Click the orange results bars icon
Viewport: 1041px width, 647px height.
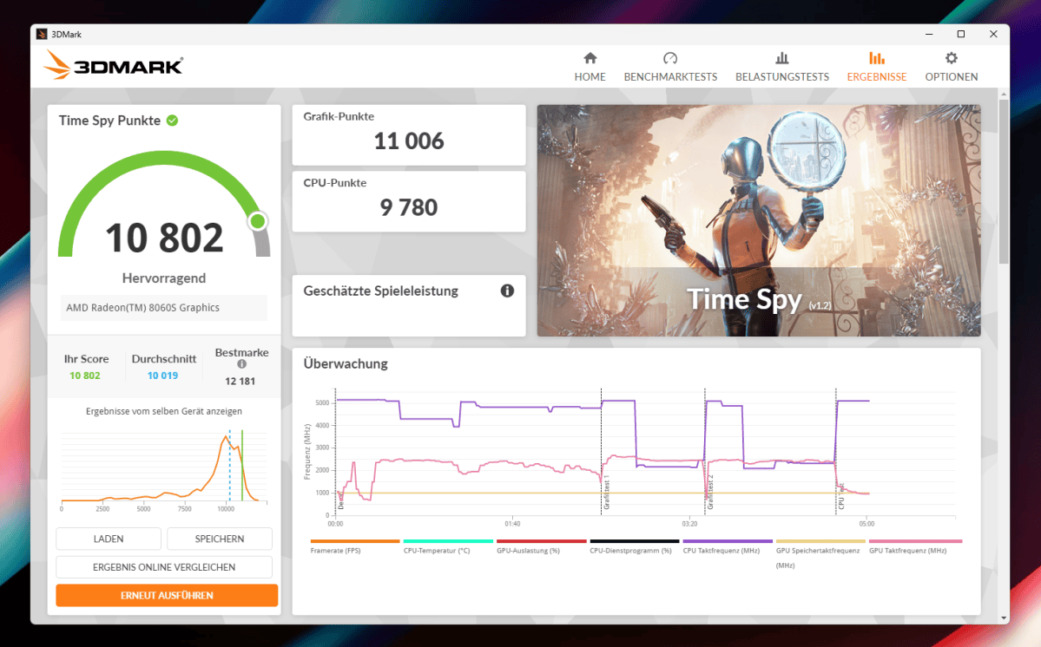(876, 58)
